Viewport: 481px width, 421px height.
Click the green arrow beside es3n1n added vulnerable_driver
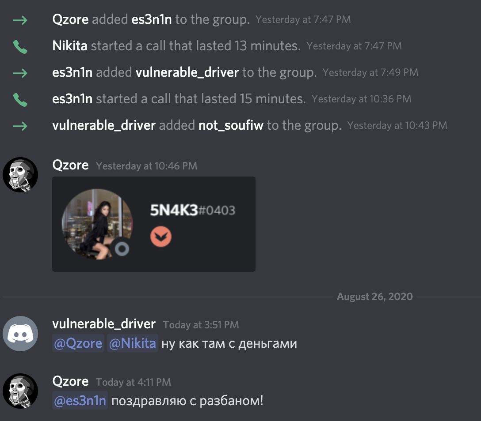point(20,73)
